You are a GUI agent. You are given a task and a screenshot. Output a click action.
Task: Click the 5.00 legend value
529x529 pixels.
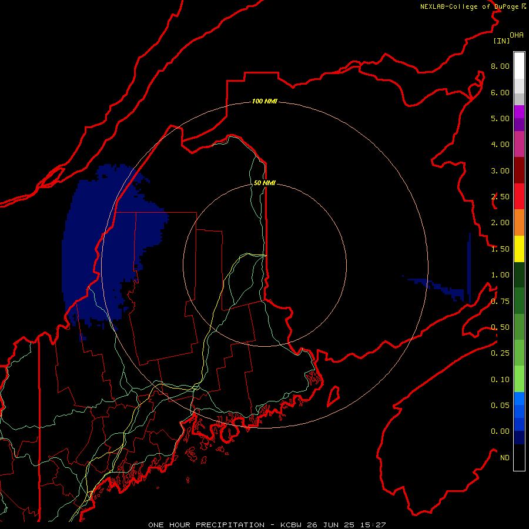tap(500, 118)
